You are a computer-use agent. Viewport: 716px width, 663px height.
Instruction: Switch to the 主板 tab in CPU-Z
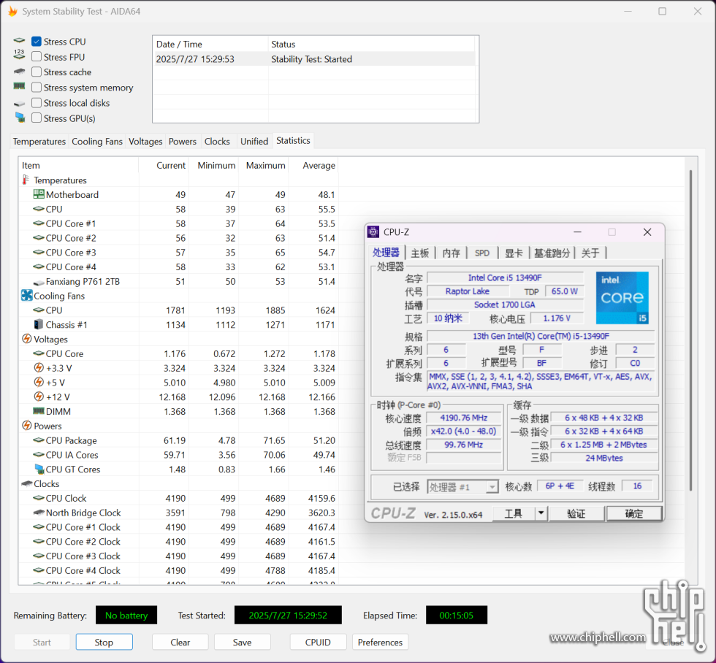pos(419,253)
